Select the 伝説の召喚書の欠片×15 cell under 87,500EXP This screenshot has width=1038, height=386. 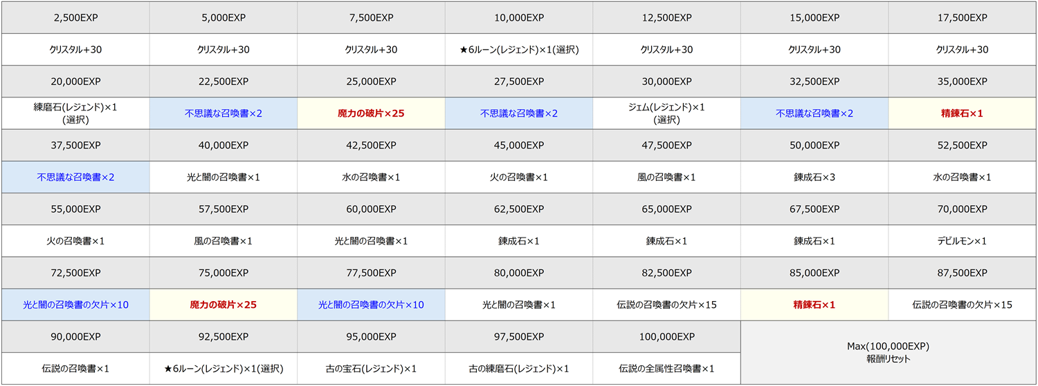tap(962, 305)
